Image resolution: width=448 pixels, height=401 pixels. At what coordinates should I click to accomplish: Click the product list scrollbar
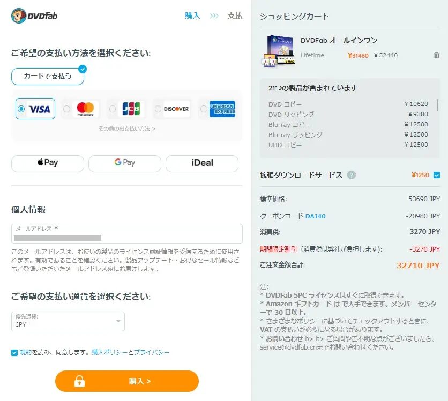click(x=437, y=105)
